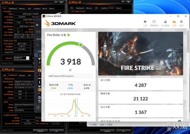Click the 显卡分数 4 287 score card
The image size is (190, 134).
pos(141,84)
